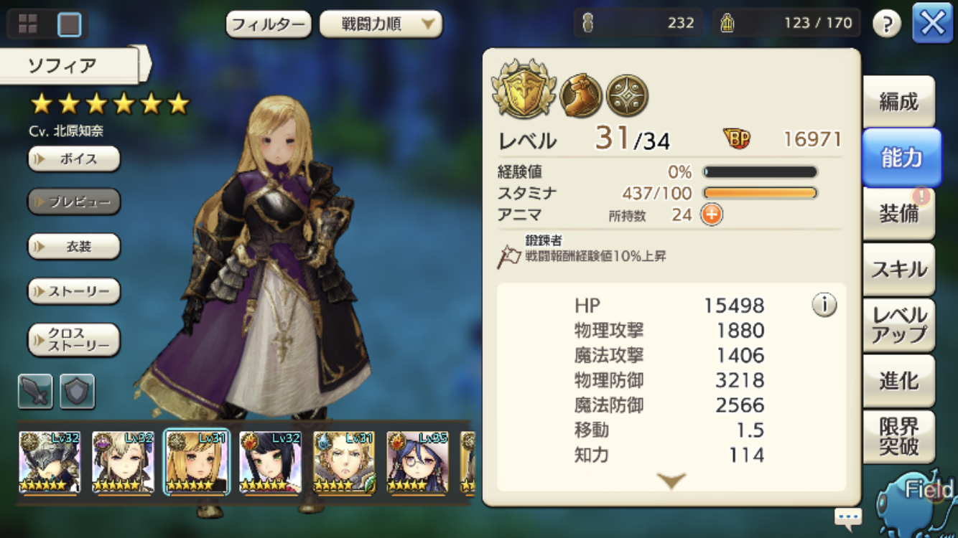Select the shield armor filter icon

click(78, 392)
